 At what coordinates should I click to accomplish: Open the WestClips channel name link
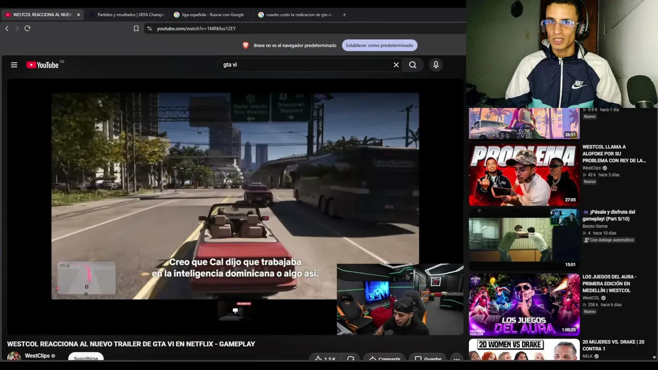[x=37, y=356]
